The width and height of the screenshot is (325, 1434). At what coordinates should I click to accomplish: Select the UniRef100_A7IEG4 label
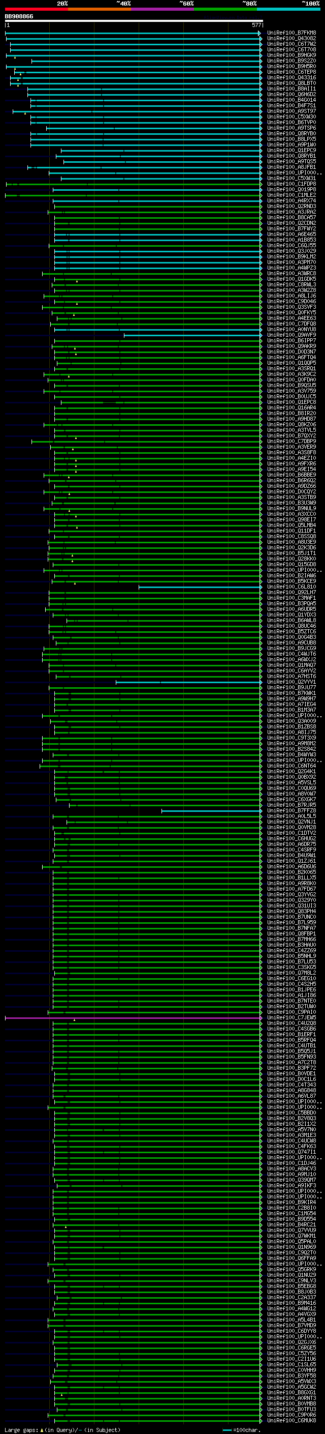pos(291,704)
